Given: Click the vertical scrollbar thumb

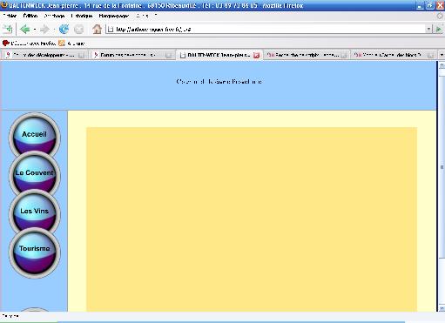Looking at the screenshot, I should coord(442,167).
